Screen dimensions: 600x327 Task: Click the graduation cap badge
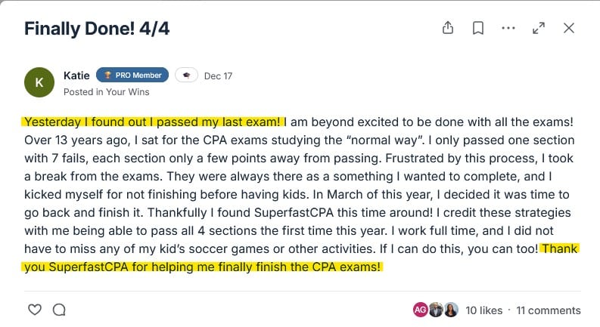tap(186, 76)
